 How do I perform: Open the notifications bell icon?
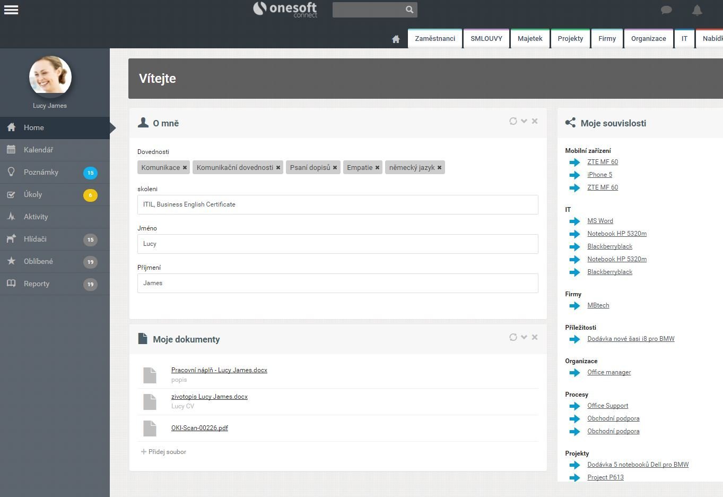pos(697,10)
